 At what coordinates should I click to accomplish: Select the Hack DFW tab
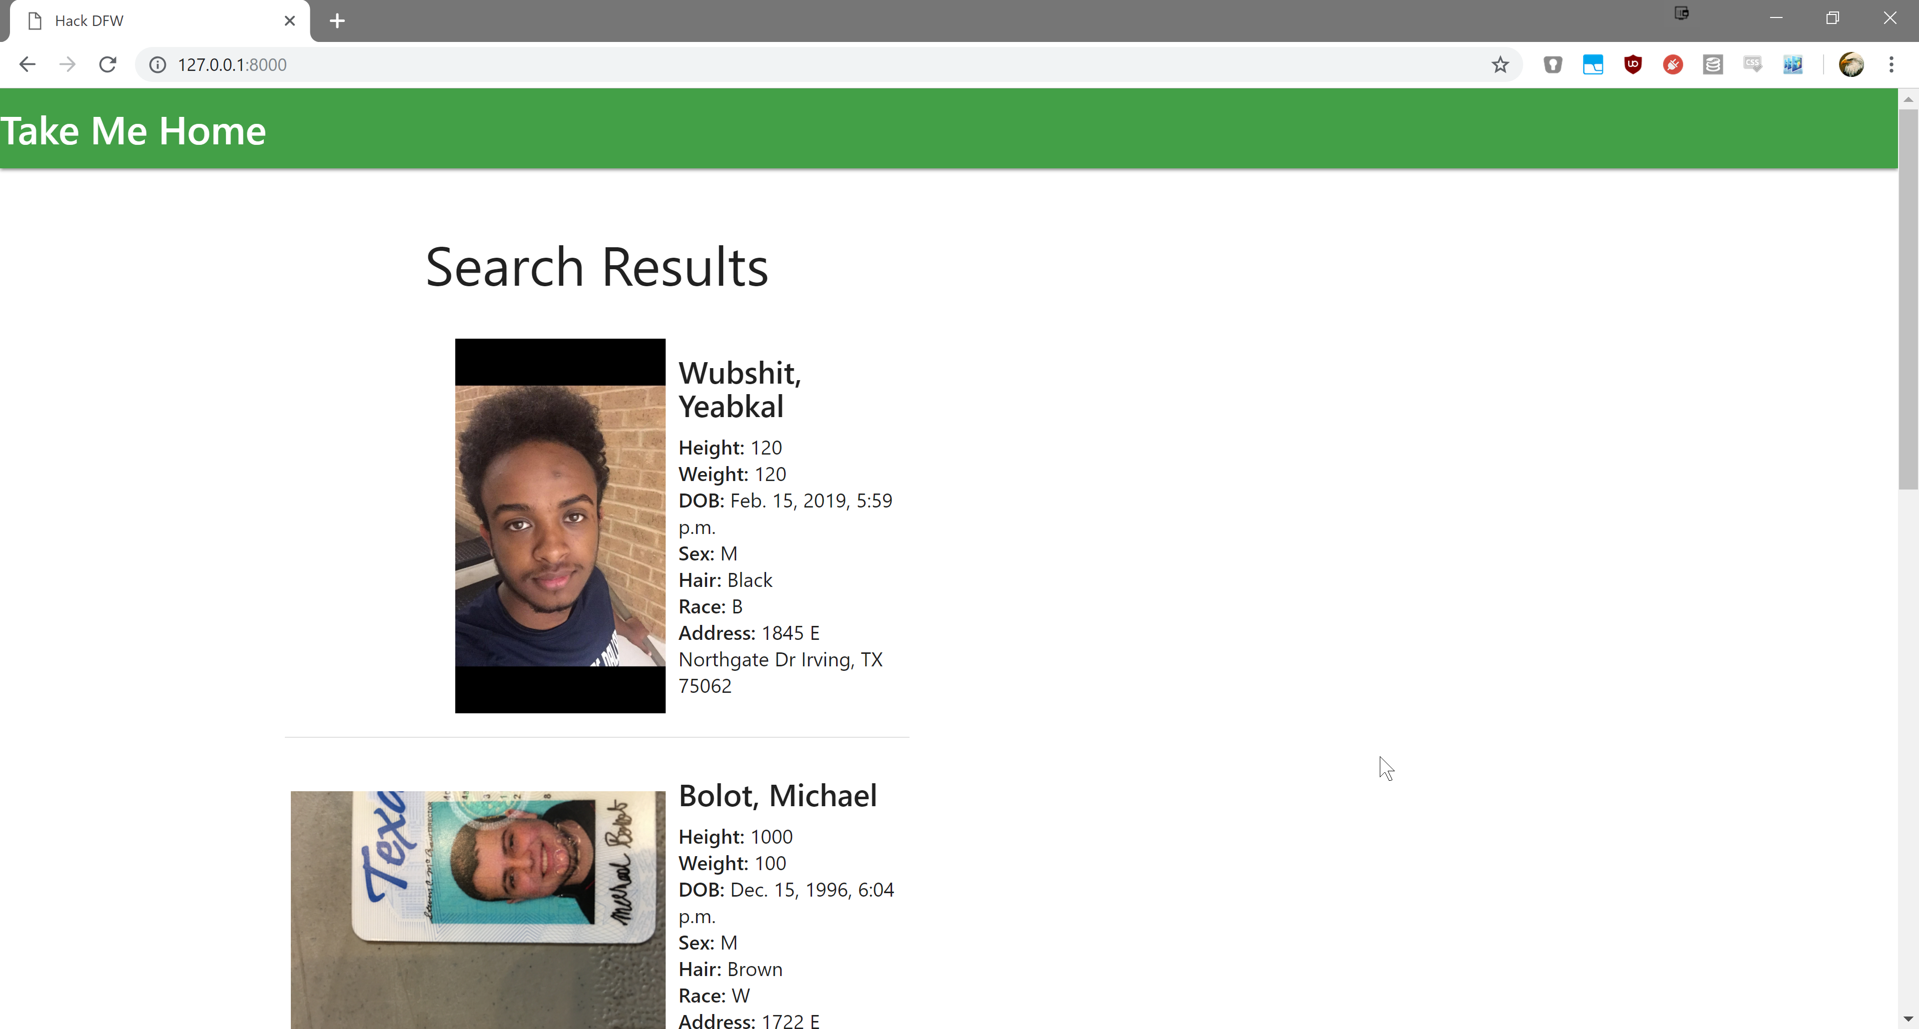pos(149,21)
